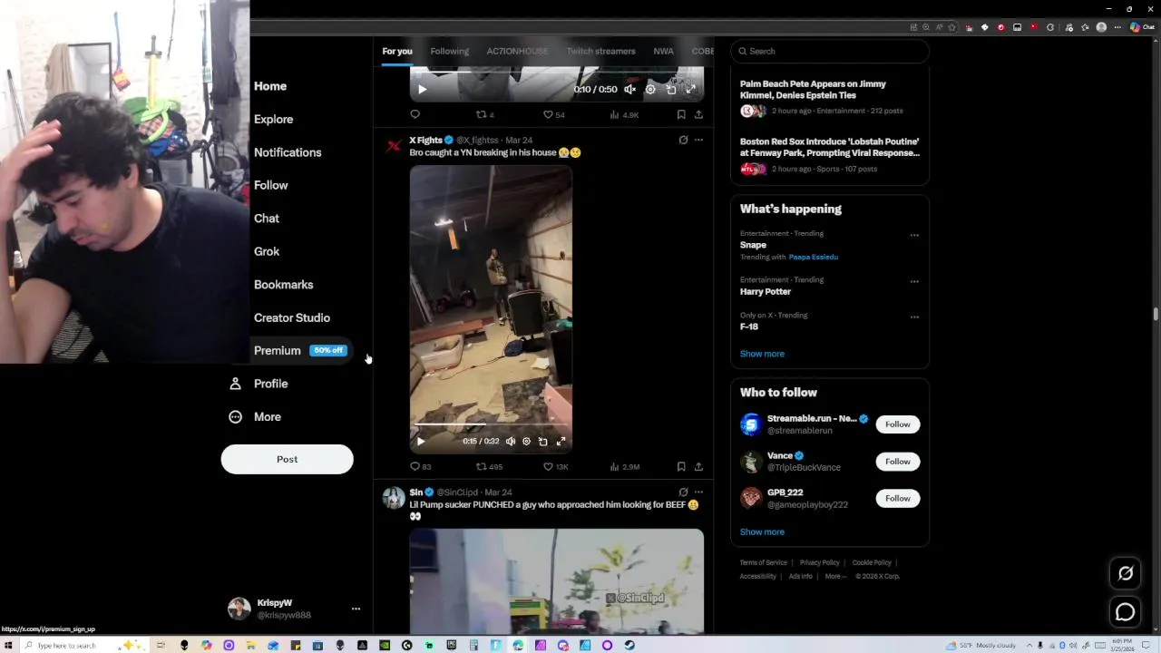Unmute the top video showing 0:10 / 0:50
This screenshot has width=1161, height=653.
(x=630, y=89)
